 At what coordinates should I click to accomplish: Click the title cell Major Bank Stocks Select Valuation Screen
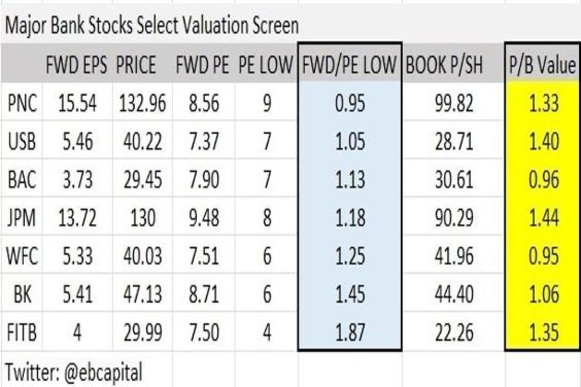click(x=151, y=26)
